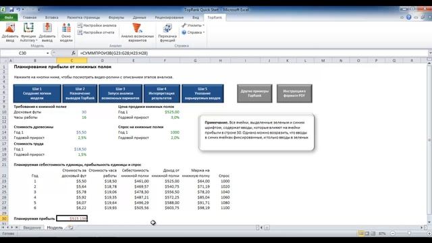Click the Другие примеры TopRank button
432x243 pixels.
[x=254, y=93]
